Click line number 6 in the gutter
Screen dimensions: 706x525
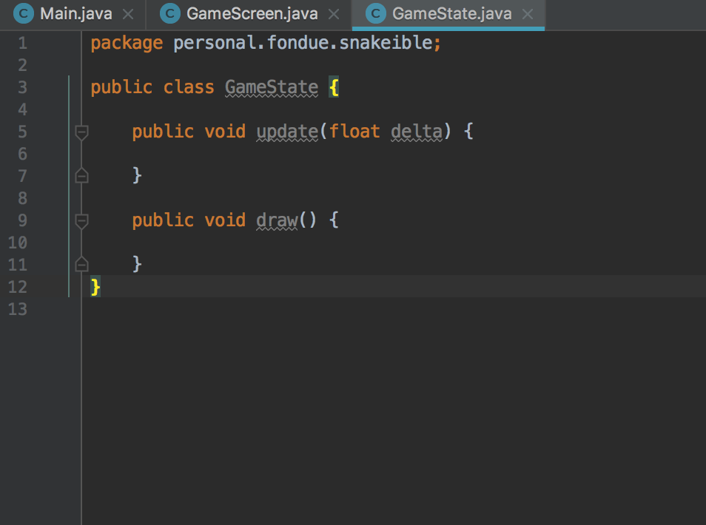pyautogui.click(x=22, y=155)
